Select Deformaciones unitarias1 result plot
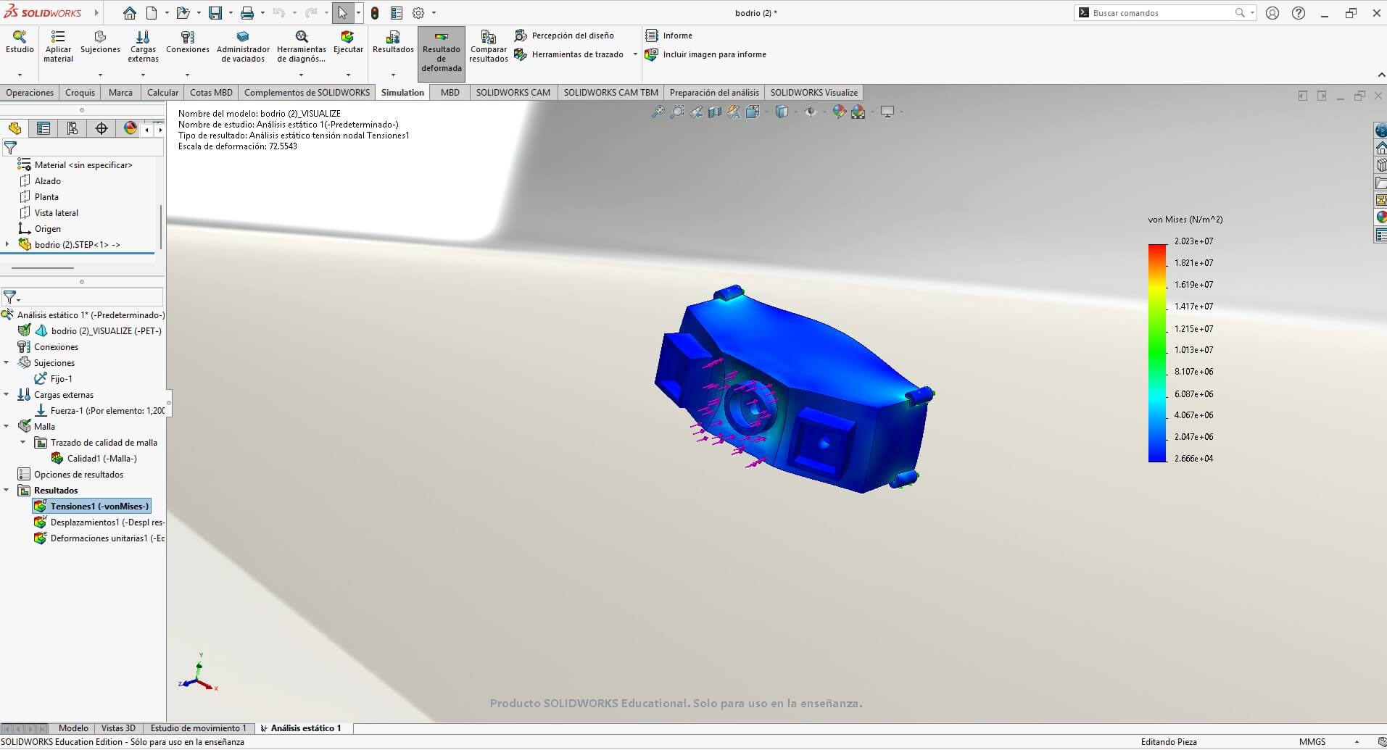This screenshot has width=1387, height=750. pyautogui.click(x=99, y=538)
